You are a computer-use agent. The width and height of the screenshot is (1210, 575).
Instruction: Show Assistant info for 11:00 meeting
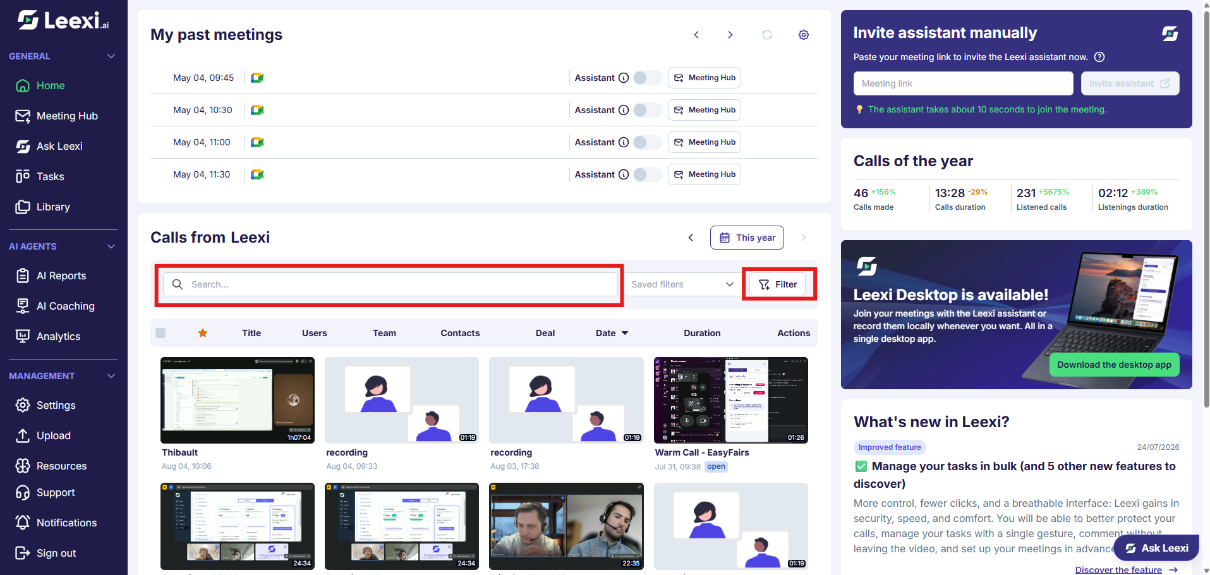pyautogui.click(x=624, y=142)
